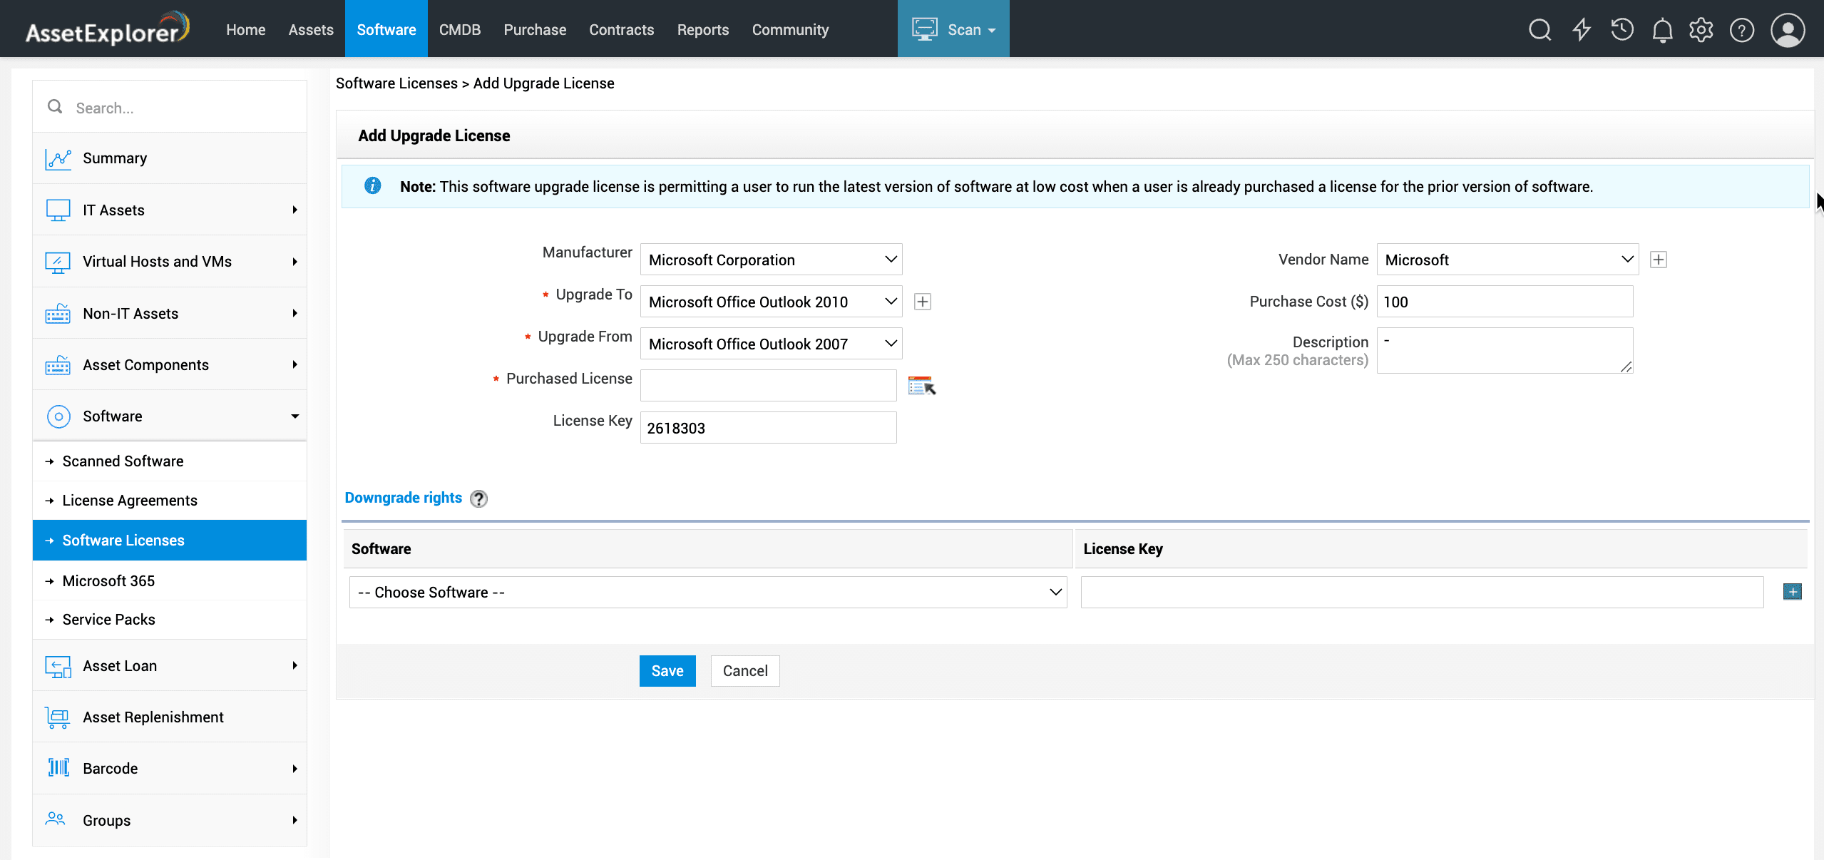Open the quick actions lightning icon
This screenshot has height=860, width=1824.
(x=1582, y=30)
